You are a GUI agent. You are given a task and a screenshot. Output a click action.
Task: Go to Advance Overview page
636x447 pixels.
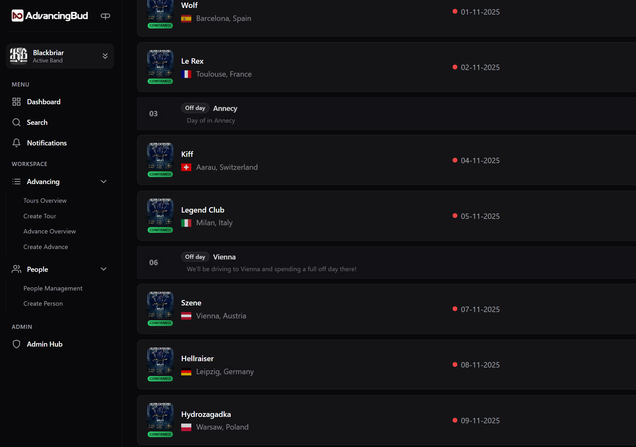pyautogui.click(x=49, y=231)
